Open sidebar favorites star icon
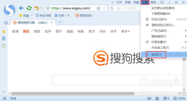Screen dimensions: 187x101 tap(4, 32)
